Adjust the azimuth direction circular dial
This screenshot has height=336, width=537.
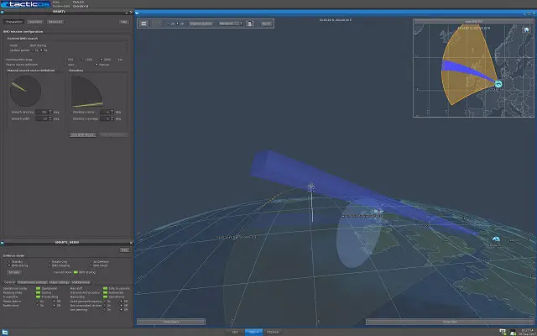pyautogui.click(x=23, y=91)
